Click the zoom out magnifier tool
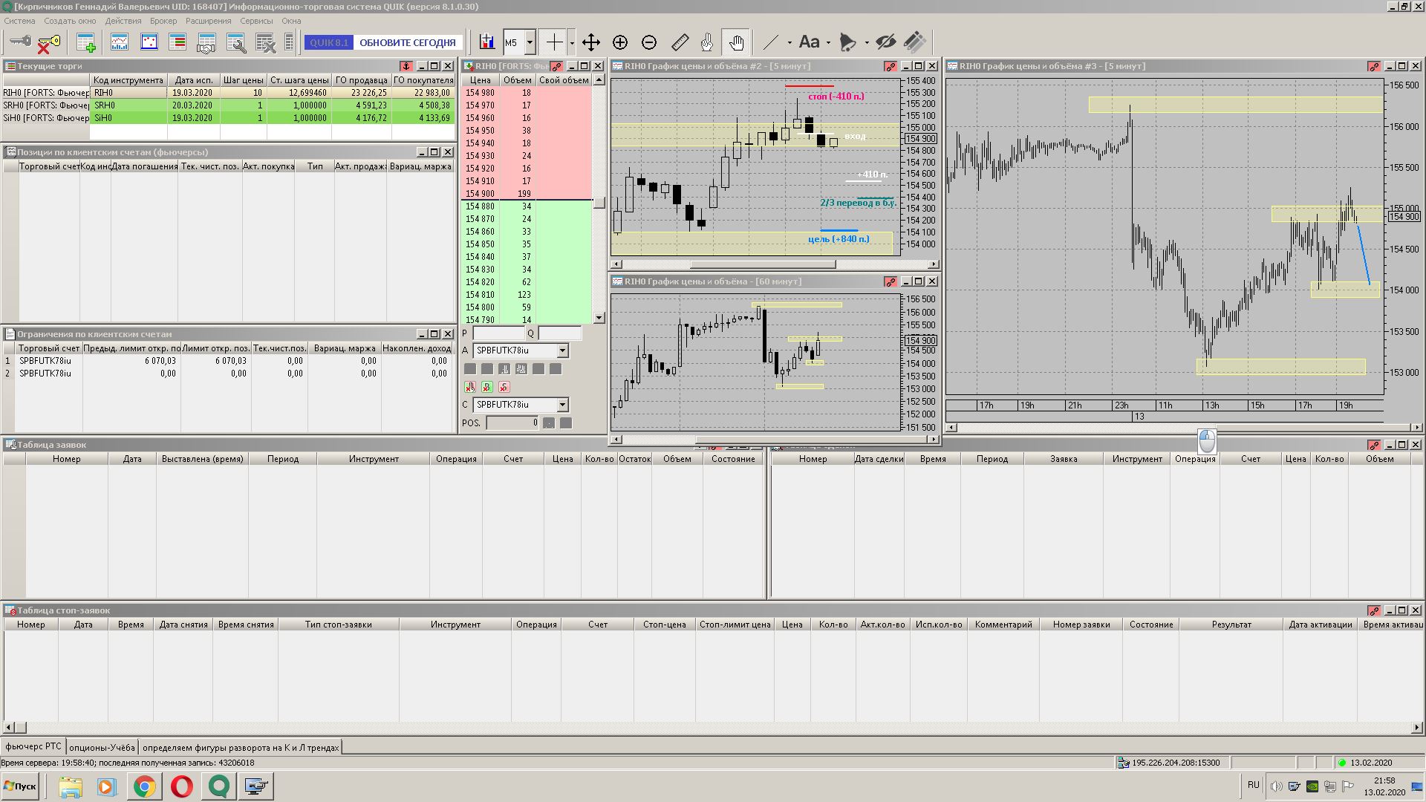The width and height of the screenshot is (1426, 802). tap(649, 42)
